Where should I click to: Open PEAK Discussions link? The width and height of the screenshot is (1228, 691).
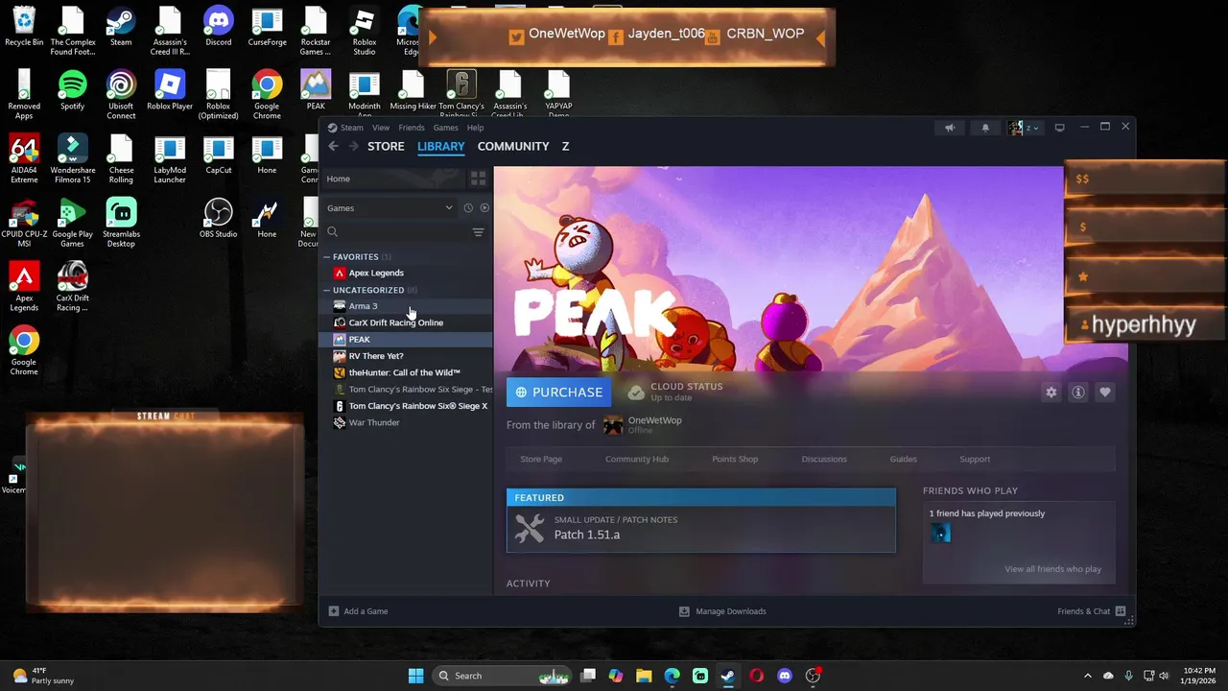point(824,459)
